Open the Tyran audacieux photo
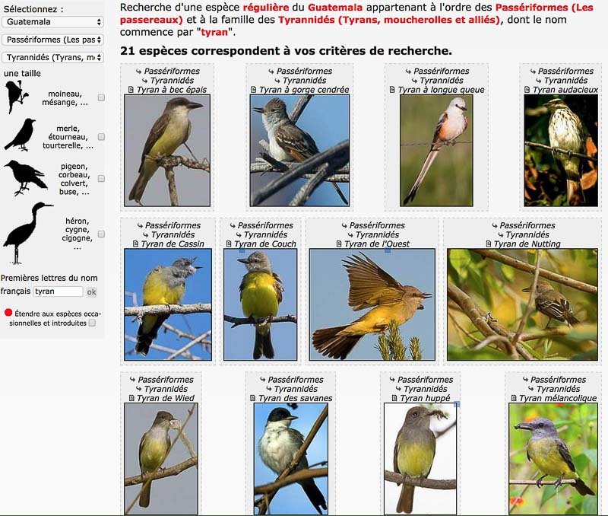 pyautogui.click(x=561, y=151)
